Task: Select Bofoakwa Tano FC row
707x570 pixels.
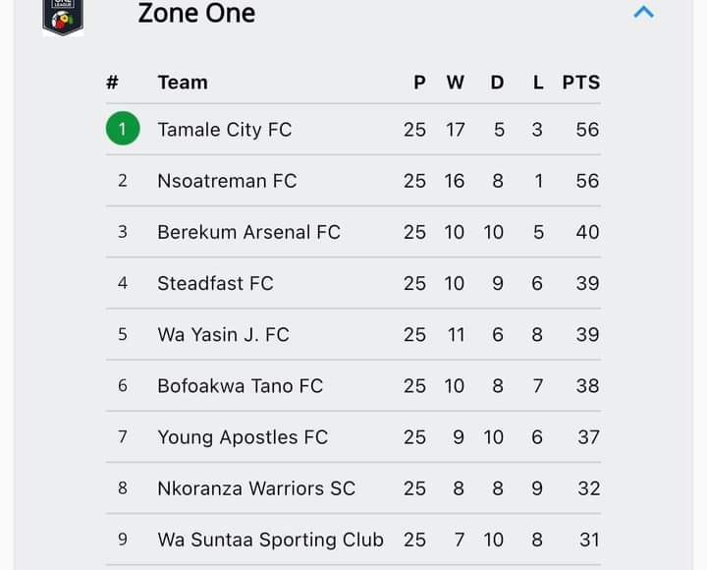Action: tap(353, 386)
